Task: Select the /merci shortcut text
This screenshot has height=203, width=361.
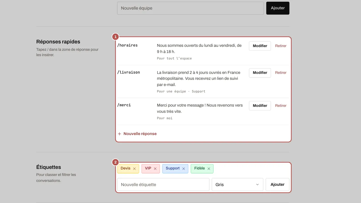Action: tap(124, 105)
